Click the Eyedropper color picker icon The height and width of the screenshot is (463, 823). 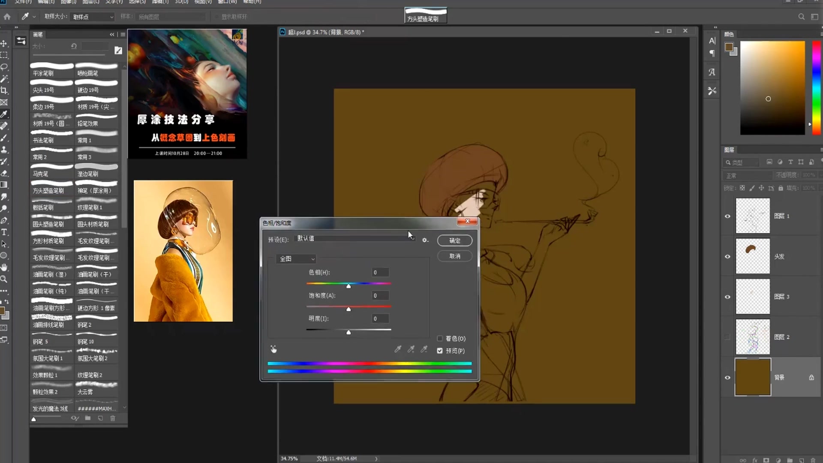(x=398, y=349)
